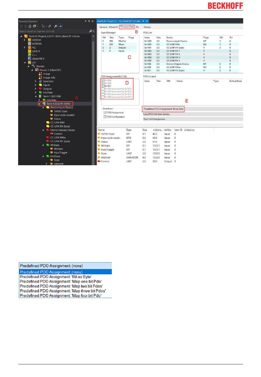Click the C++ node icon
The width and height of the screenshot is (261, 377).
(30, 55)
